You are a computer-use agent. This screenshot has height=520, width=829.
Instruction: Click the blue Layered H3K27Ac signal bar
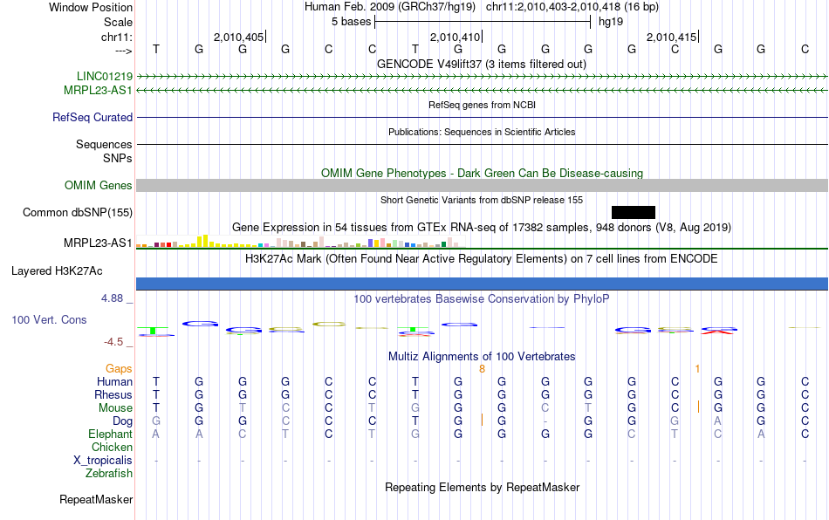click(482, 284)
